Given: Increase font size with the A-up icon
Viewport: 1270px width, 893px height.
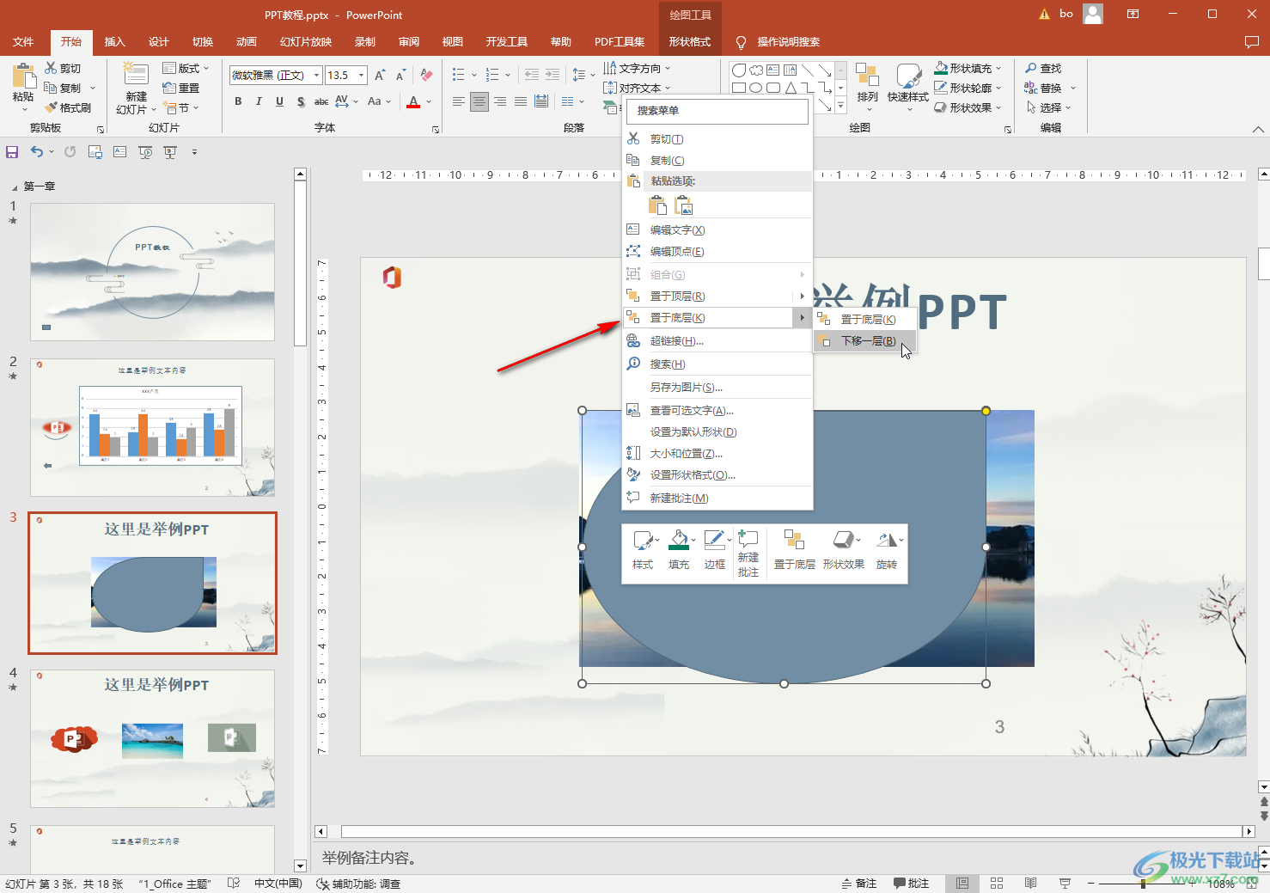Looking at the screenshot, I should (x=380, y=76).
